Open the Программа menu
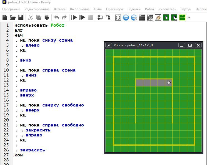The width and height of the screenshot is (207, 165). click(x=11, y=9)
